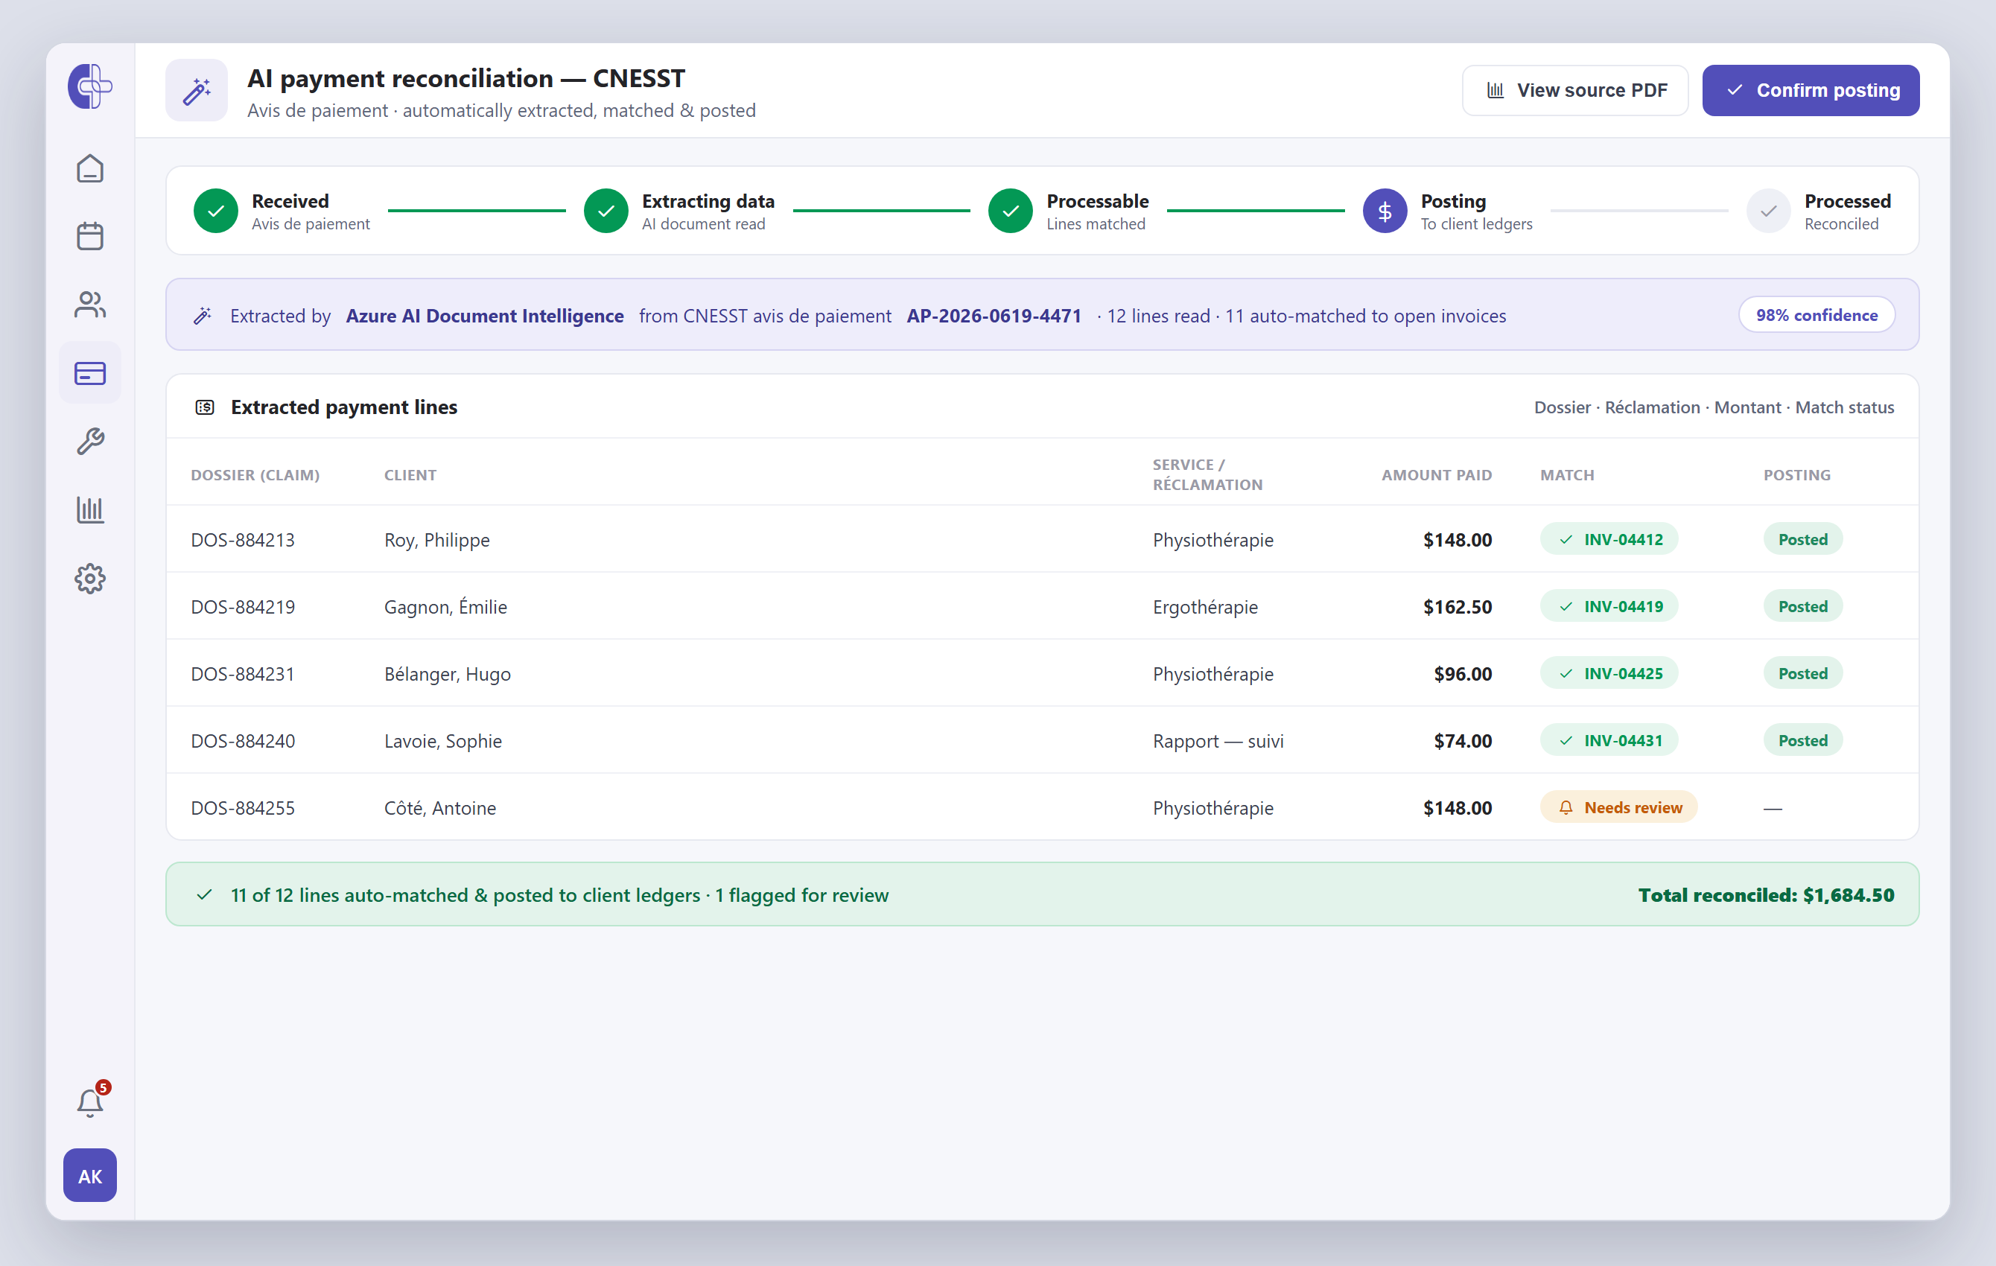Open notifications bell with 5 badge
The height and width of the screenshot is (1266, 1996).
89,1102
